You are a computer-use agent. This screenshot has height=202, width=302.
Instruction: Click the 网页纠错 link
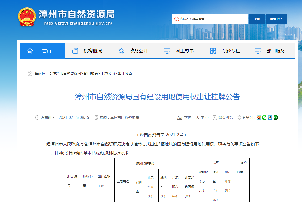pyautogui.click(x=225, y=118)
